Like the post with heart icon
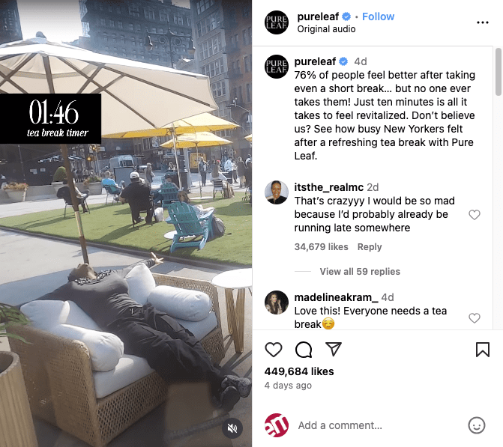503x447 pixels. click(x=274, y=349)
